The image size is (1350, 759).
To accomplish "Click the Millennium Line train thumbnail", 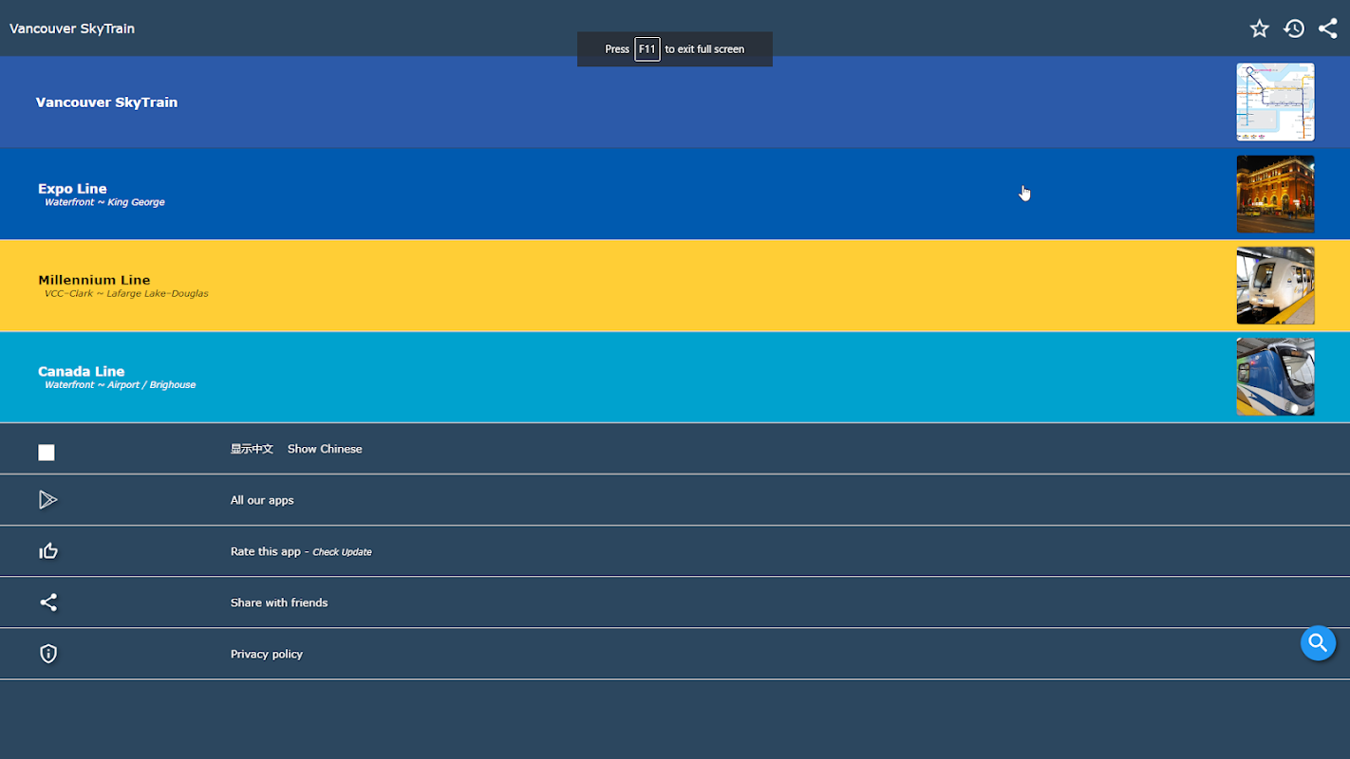I will [1275, 286].
